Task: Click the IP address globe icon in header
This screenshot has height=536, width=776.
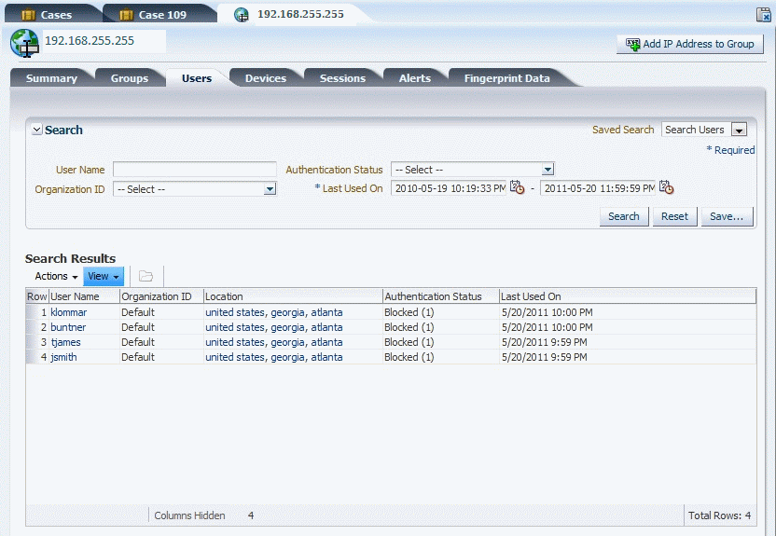Action: click(x=23, y=43)
